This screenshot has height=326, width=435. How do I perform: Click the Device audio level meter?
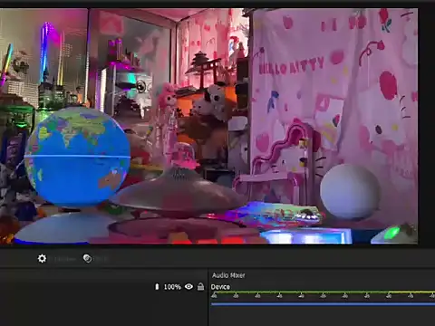pos(323,292)
